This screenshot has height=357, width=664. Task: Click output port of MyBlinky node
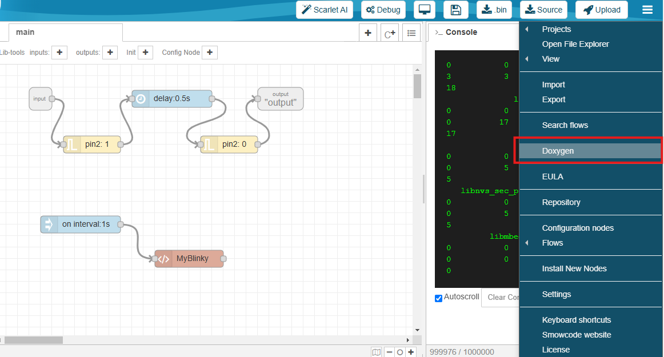coord(223,259)
